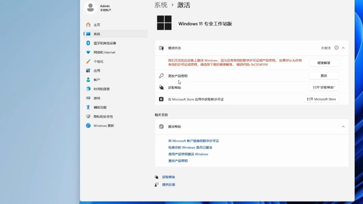
Task: Click the Microsoft Store bag icon
Action: pyautogui.click(x=161, y=99)
